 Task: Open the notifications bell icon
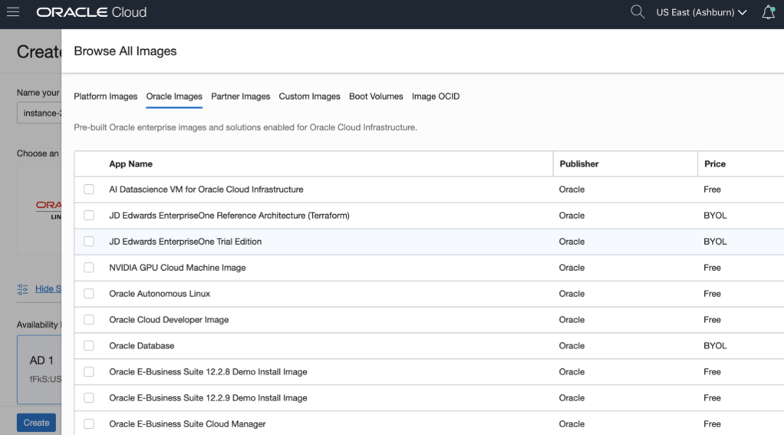coord(768,12)
